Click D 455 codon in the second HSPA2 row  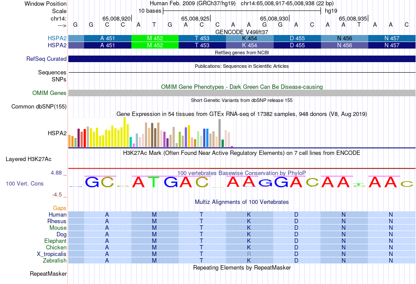(297, 46)
